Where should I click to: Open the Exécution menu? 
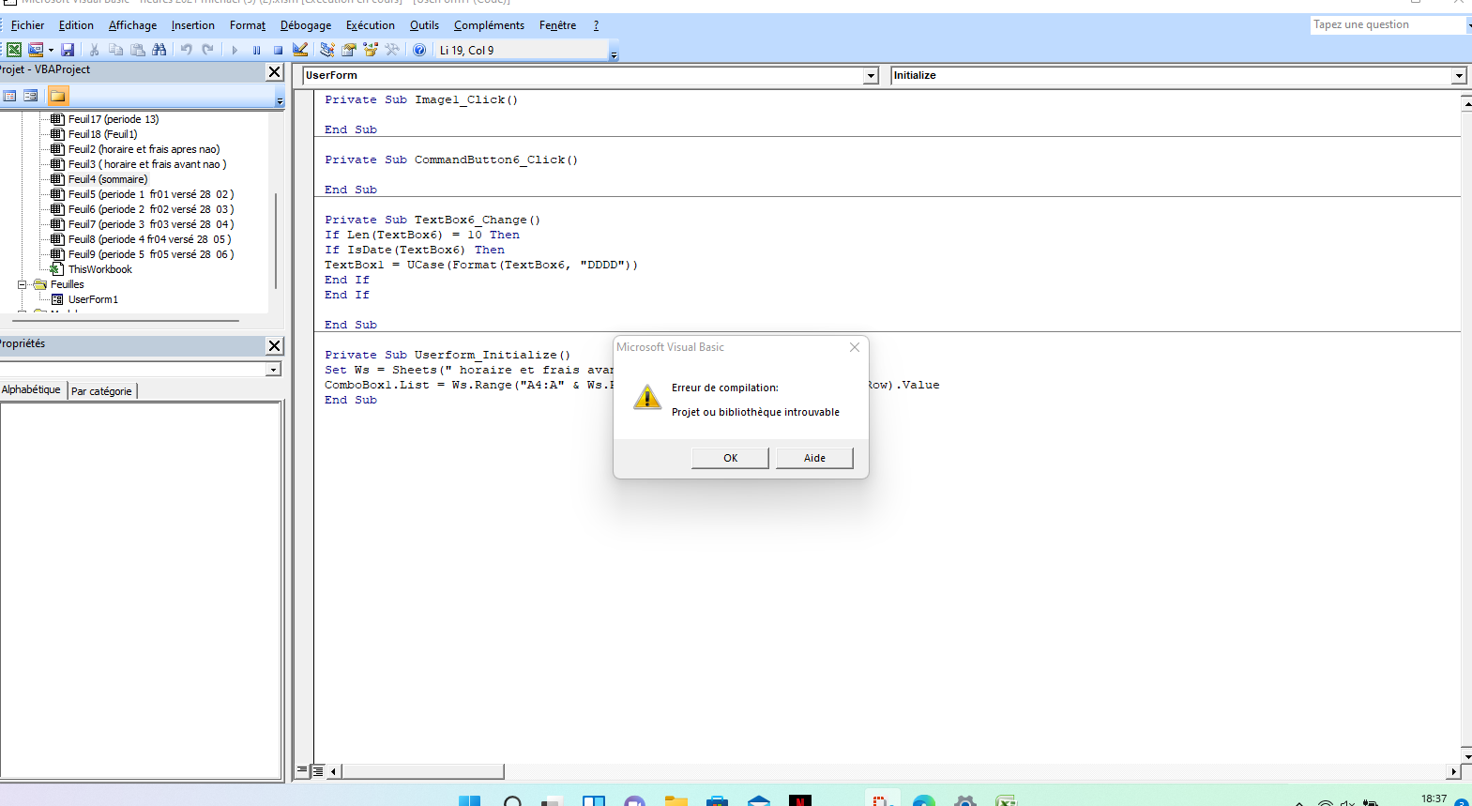(370, 25)
